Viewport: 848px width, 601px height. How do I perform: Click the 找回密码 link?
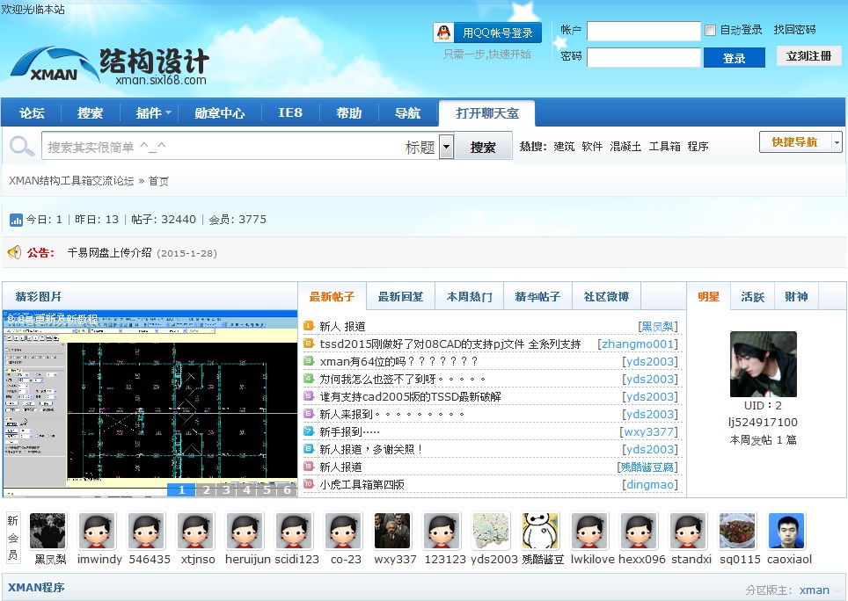tap(794, 30)
